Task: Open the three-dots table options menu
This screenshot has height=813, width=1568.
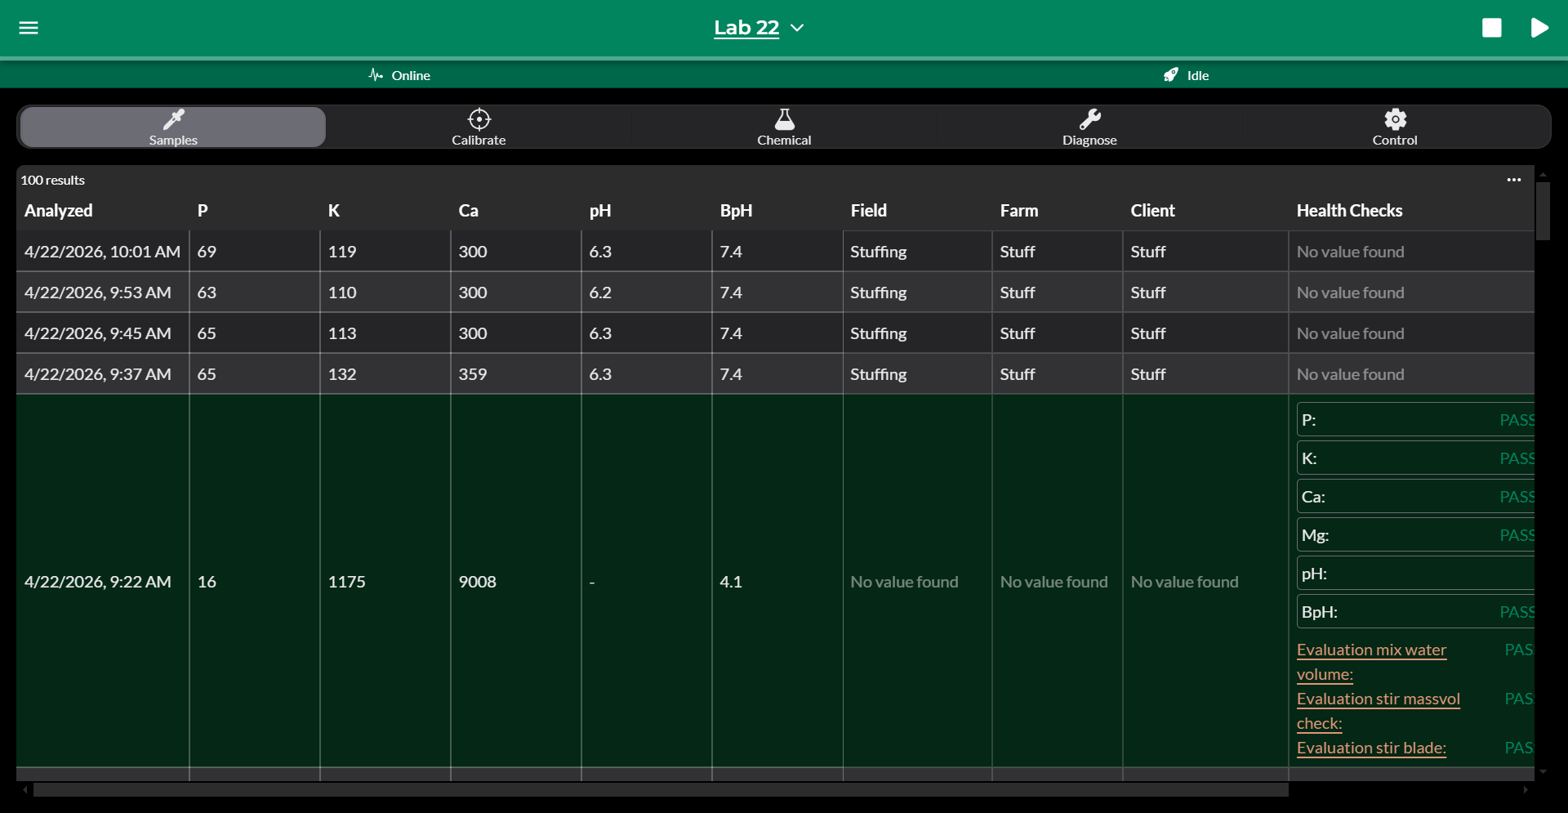Action: 1514,180
